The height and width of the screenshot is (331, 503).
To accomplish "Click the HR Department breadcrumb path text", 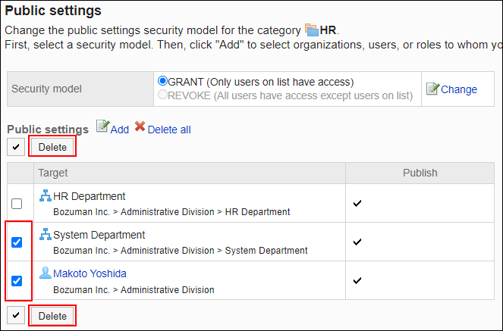I will [x=171, y=212].
